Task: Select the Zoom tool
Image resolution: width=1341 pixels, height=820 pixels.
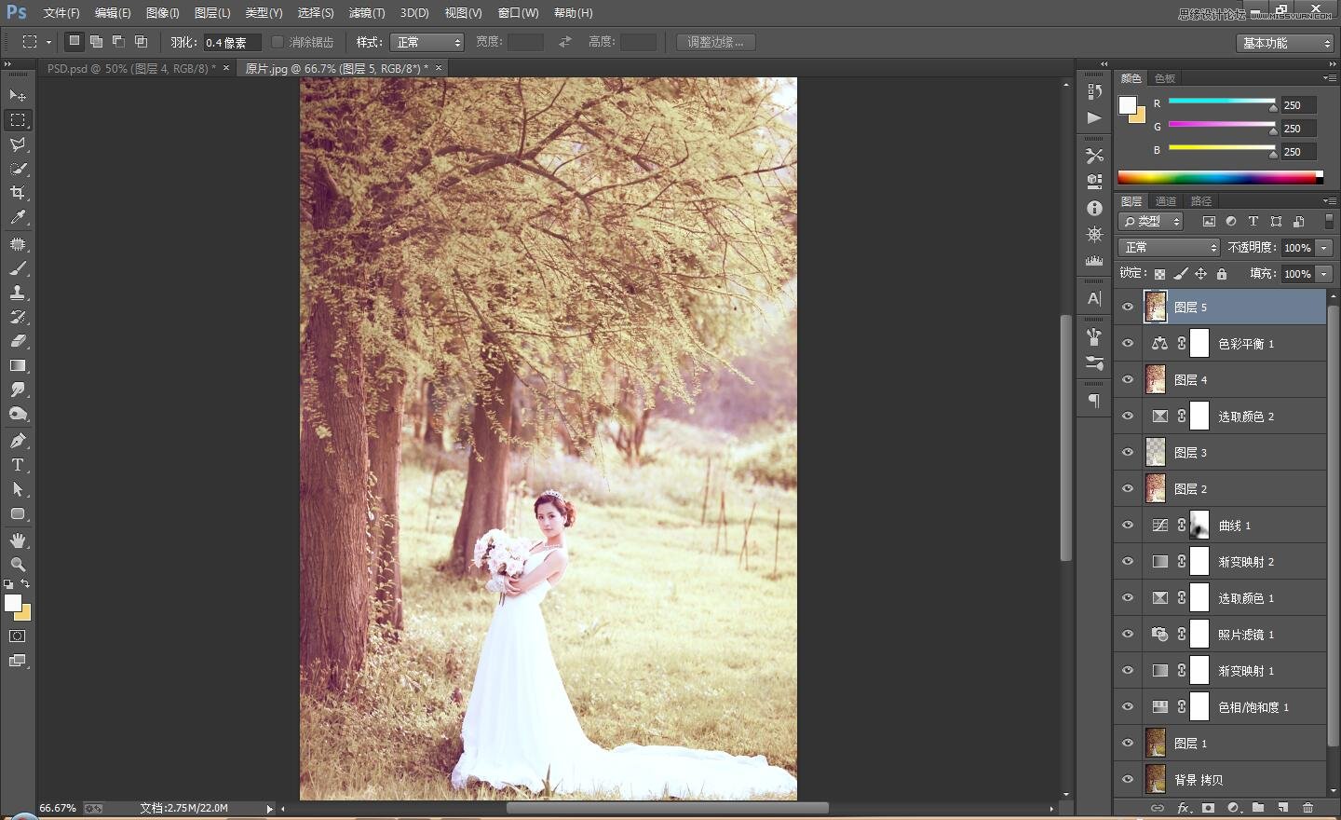Action: 18,565
